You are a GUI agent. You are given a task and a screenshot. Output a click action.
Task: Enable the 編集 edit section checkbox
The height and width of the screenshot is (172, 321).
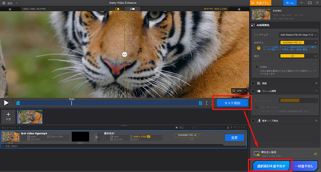coord(253,83)
